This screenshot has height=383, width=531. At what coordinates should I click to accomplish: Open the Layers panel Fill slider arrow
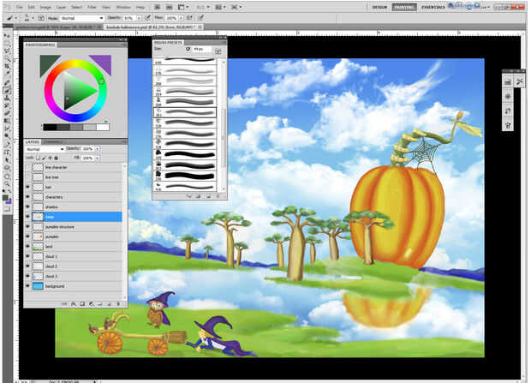98,158
